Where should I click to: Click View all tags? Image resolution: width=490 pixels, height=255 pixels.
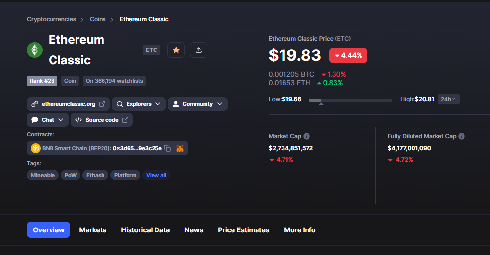click(x=156, y=175)
